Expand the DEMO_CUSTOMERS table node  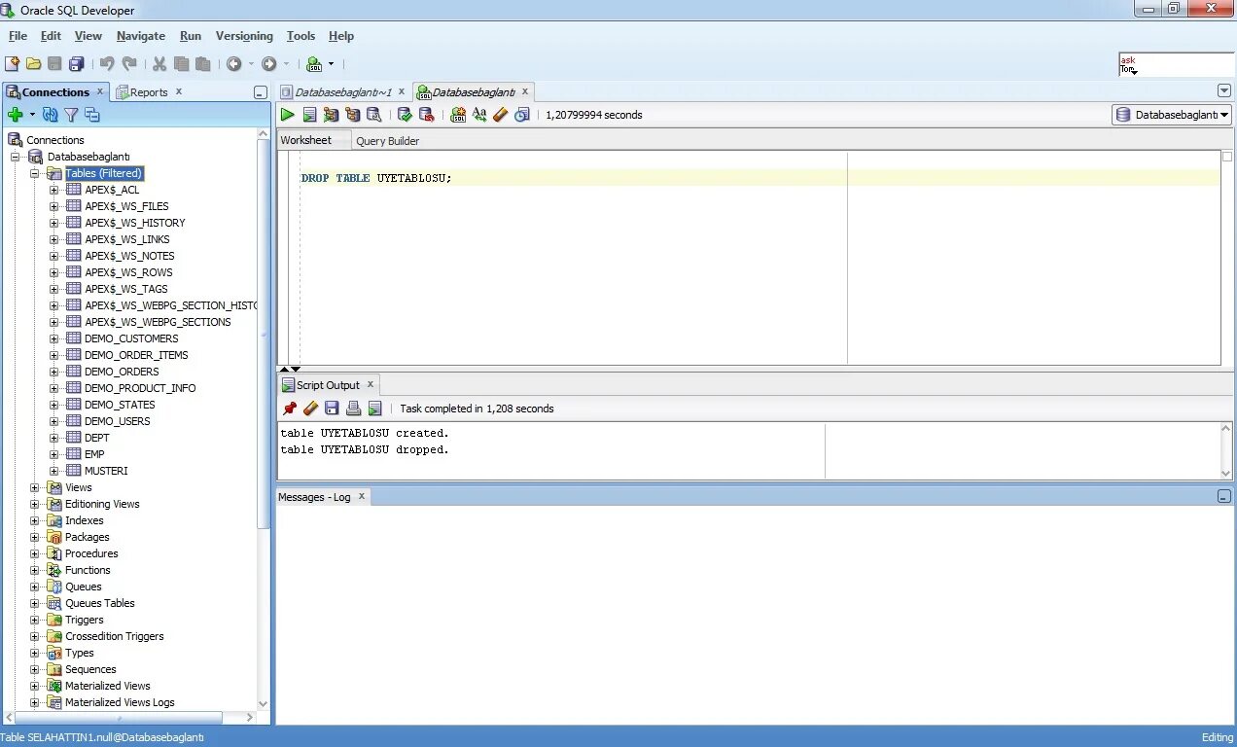click(x=54, y=338)
